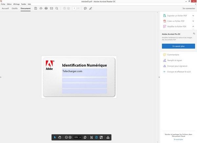Image resolution: width=197 pixels, height=143 pixels.
Task: Expand the Exporter un fichier PDF chevron
Action: pyautogui.click(x=193, y=15)
